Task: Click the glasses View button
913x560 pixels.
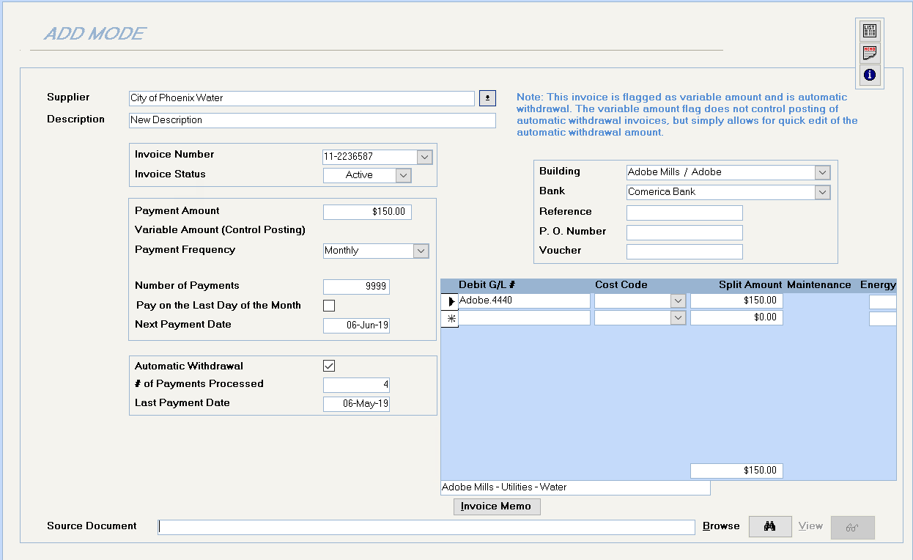Action: (852, 527)
